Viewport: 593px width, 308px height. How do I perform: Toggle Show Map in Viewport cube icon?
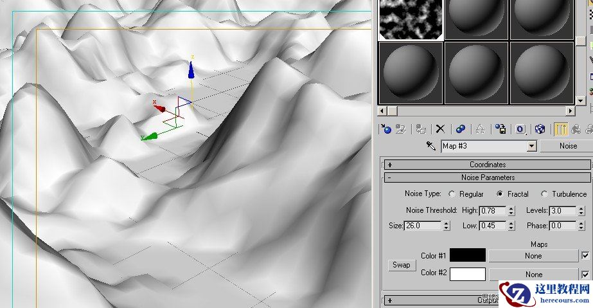click(x=540, y=129)
